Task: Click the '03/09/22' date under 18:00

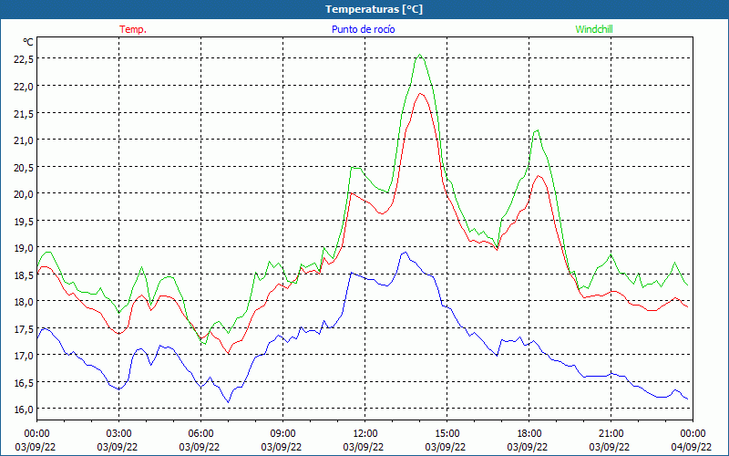Action: pos(528,447)
